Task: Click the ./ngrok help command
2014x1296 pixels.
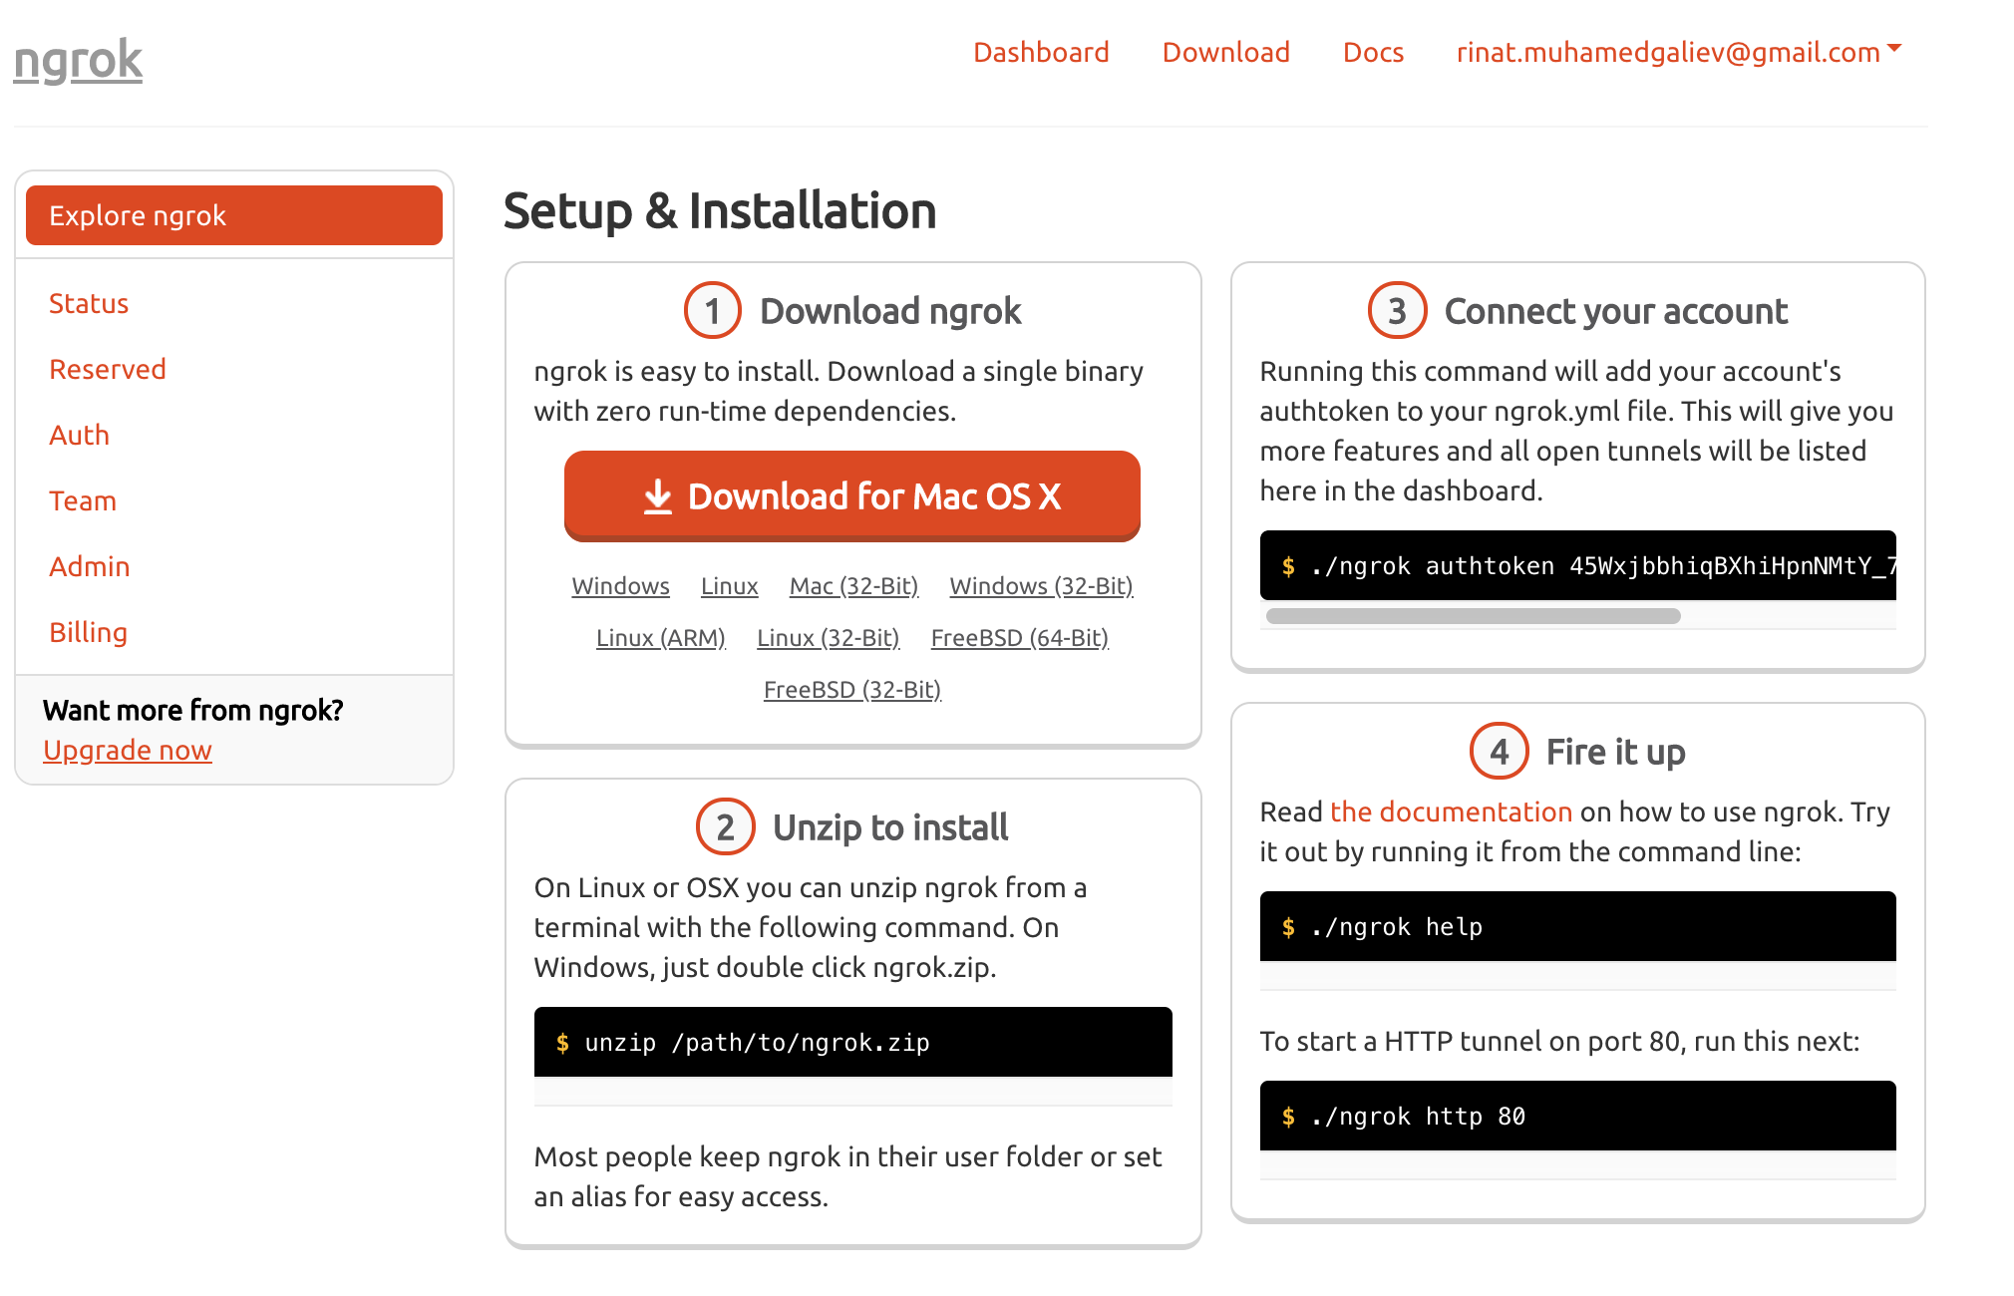Action: (x=1578, y=926)
